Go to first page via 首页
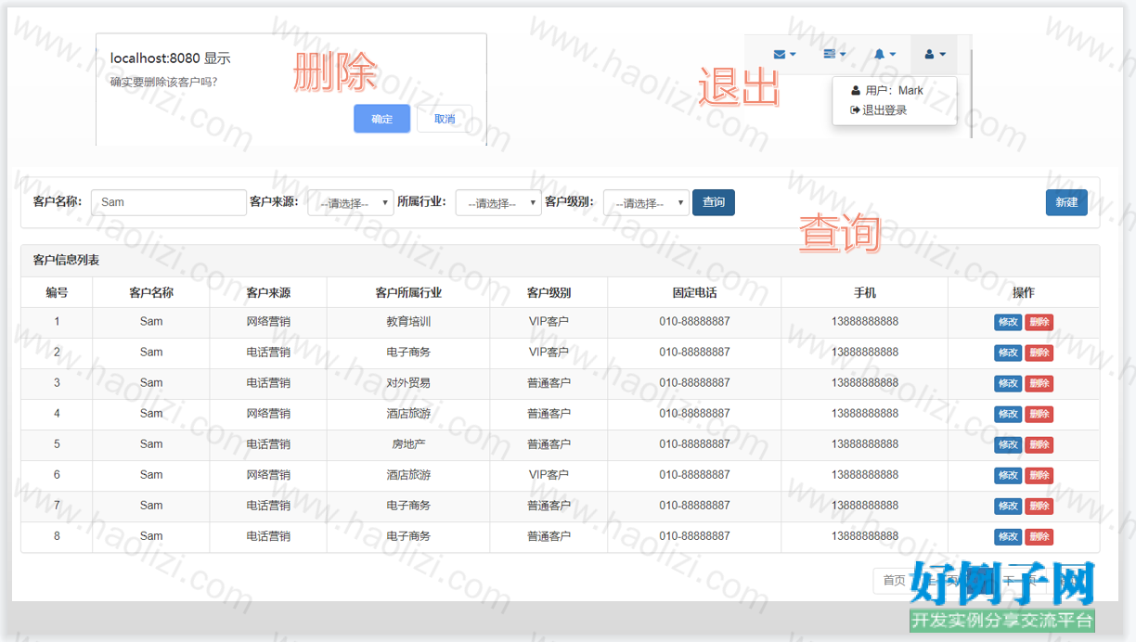This screenshot has height=642, width=1136. click(x=894, y=581)
